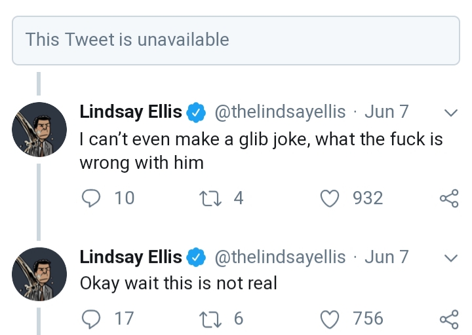This screenshot has height=335, width=472.
Task: Open Lindsay Ellis avatar on the second tweet
Action: coord(39,274)
